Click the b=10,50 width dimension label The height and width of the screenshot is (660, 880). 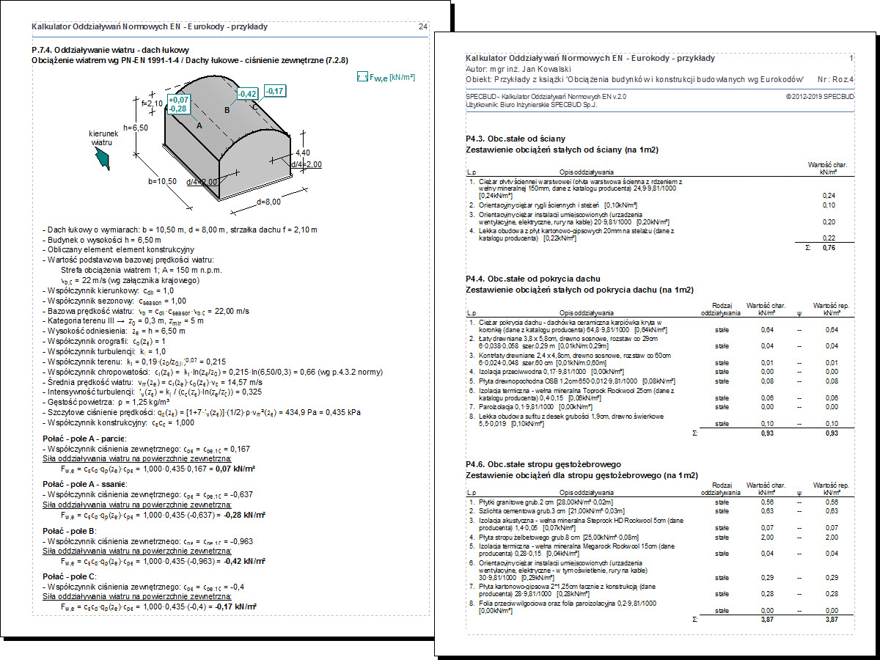[164, 180]
